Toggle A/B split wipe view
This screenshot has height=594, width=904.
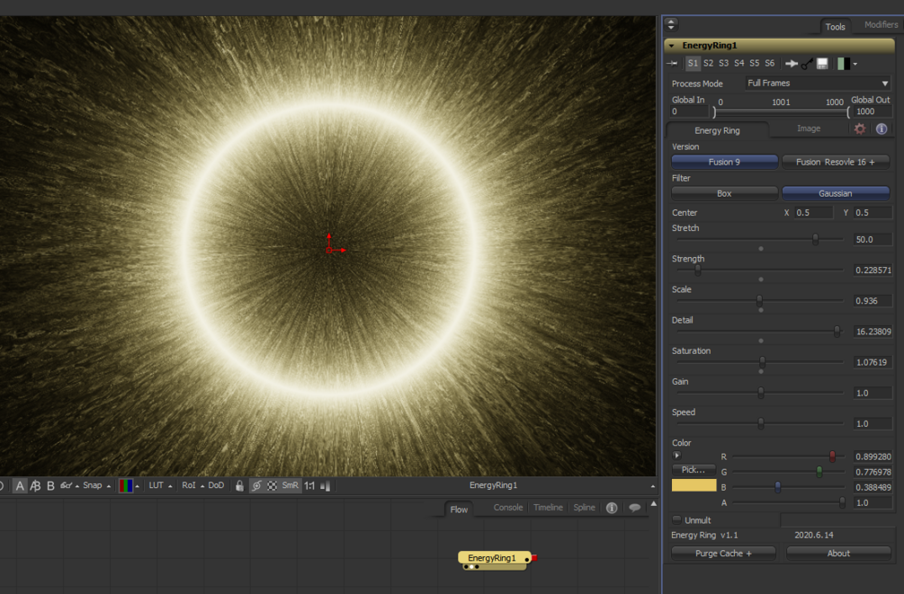[35, 485]
